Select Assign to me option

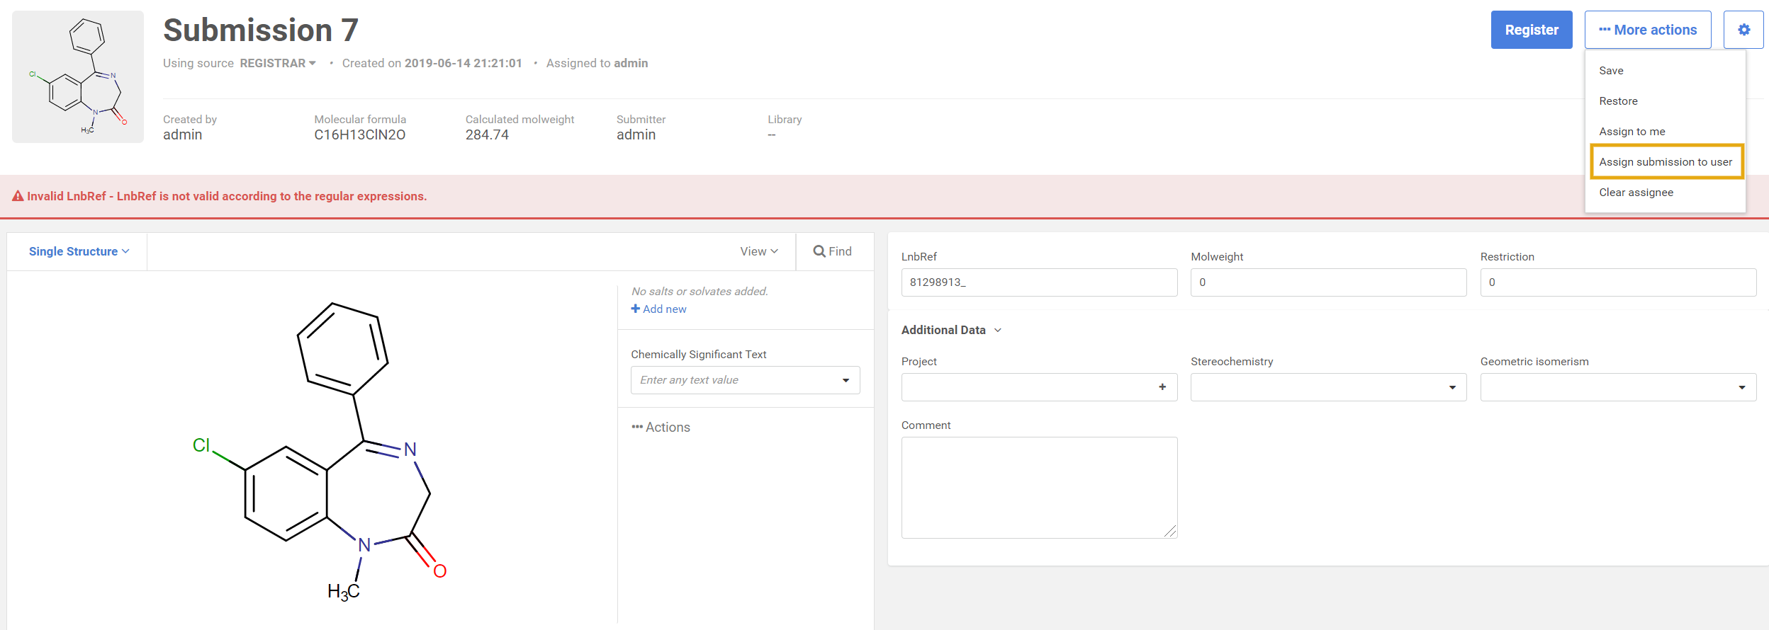coord(1632,132)
